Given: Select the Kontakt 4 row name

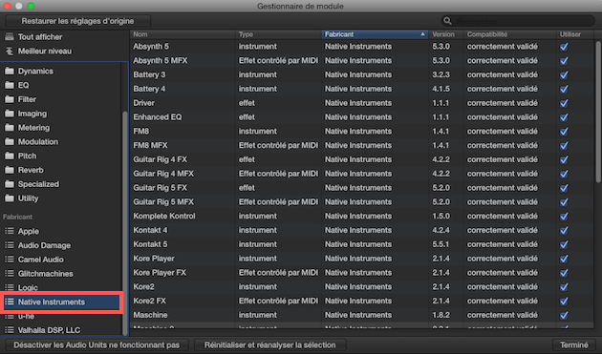Looking at the screenshot, I should [150, 230].
